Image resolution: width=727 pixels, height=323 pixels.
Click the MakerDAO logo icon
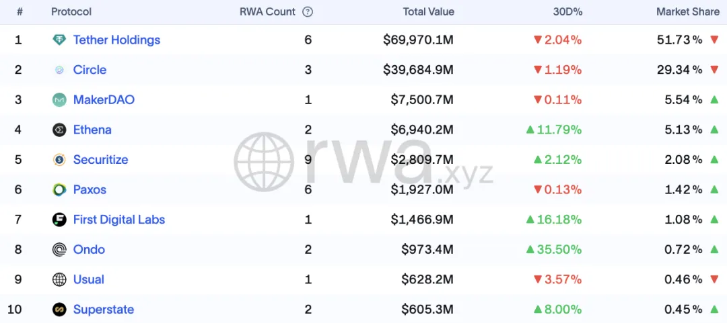click(59, 100)
